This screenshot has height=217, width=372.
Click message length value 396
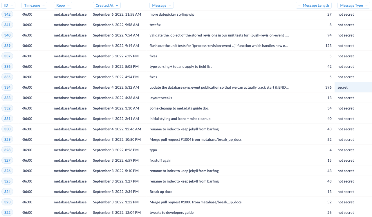coord(328,87)
